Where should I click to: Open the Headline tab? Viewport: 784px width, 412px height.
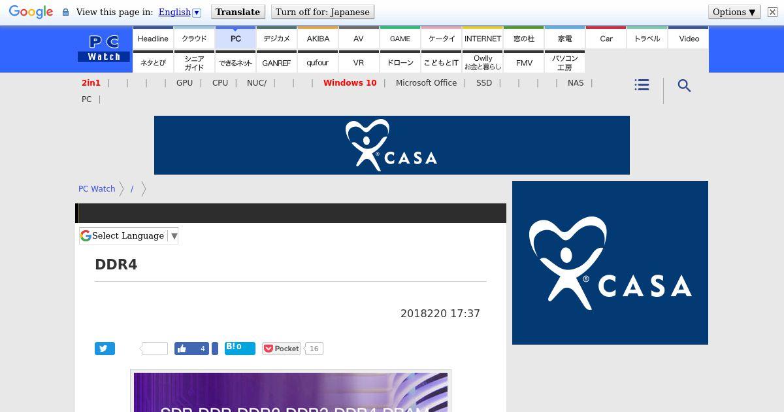click(x=153, y=39)
